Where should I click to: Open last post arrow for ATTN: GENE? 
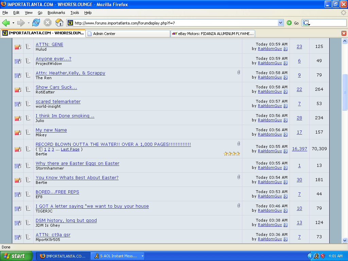point(285,49)
